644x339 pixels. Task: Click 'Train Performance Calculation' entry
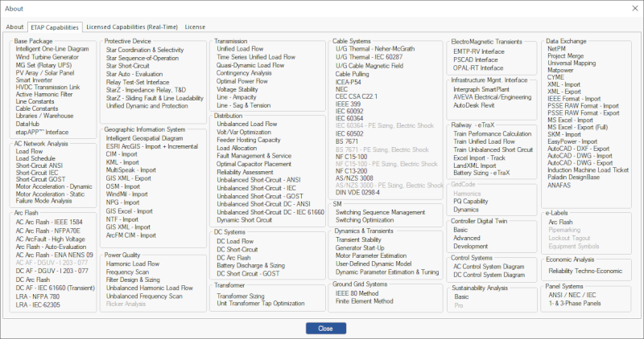click(x=493, y=134)
